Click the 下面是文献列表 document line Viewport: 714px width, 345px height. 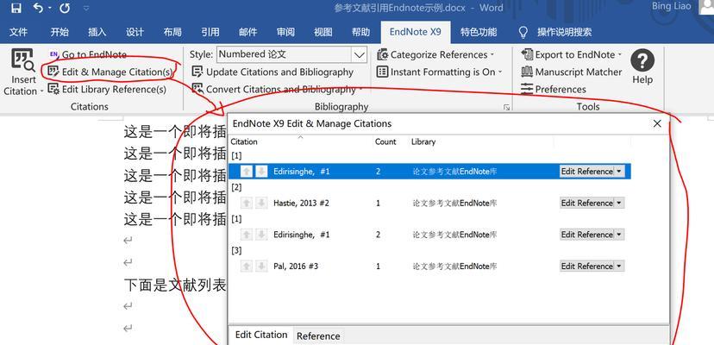(175, 286)
